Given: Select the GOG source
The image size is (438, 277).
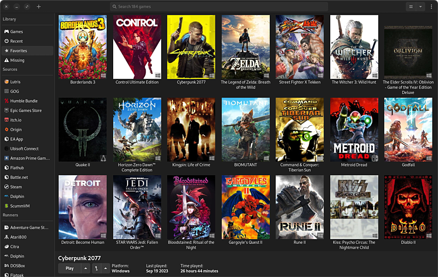Looking at the screenshot, I should point(14,91).
